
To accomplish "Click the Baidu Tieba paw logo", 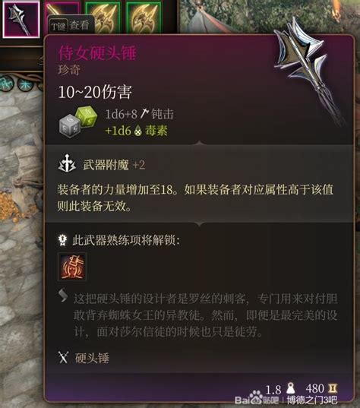I will [257, 397].
